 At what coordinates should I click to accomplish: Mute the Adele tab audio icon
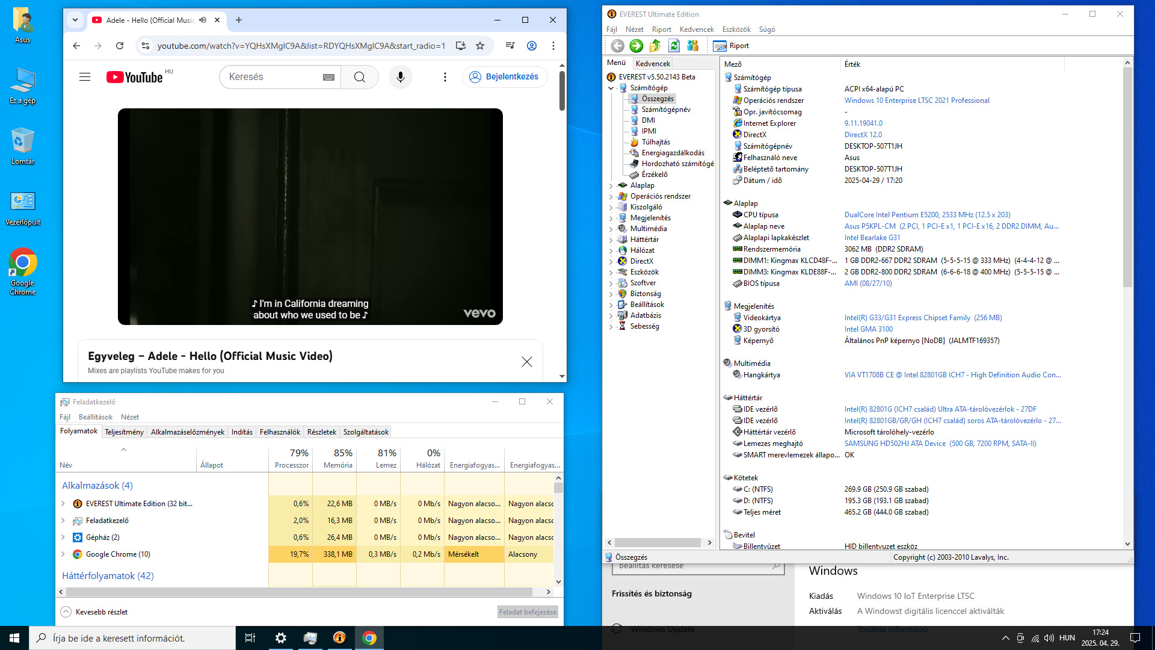203,20
